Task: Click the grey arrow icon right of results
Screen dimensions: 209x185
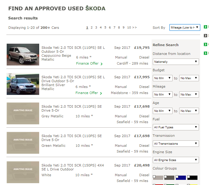Action: tap(205, 35)
